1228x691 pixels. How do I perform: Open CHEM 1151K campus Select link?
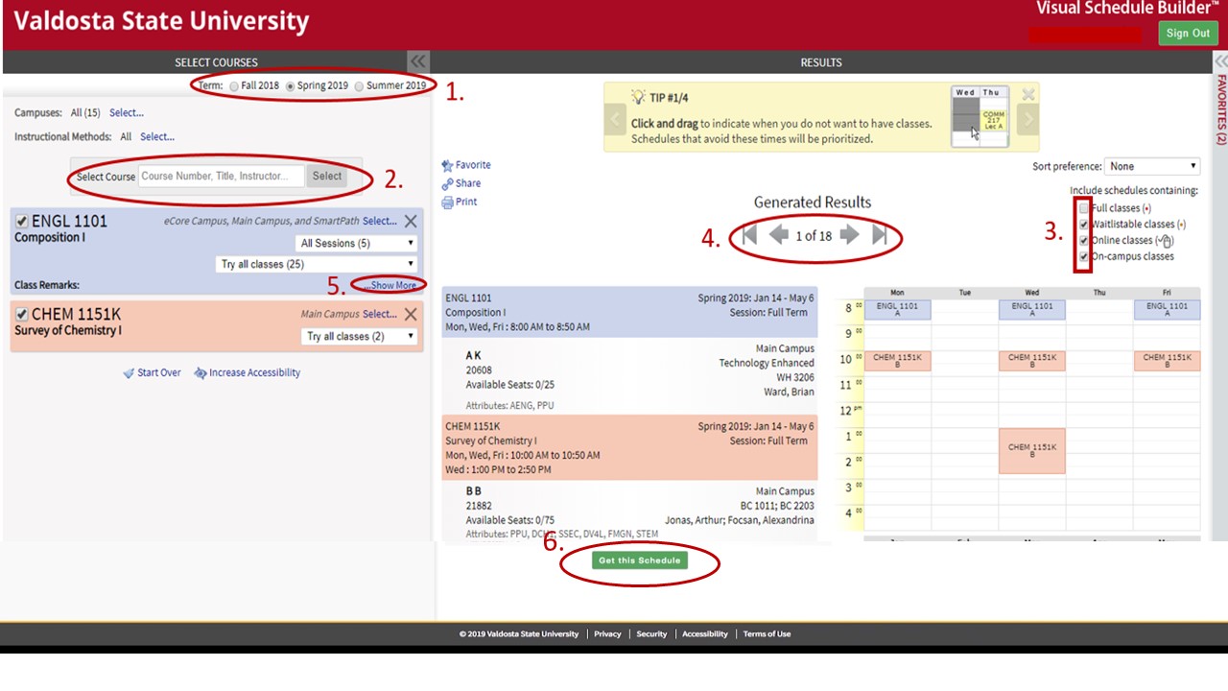[380, 315]
